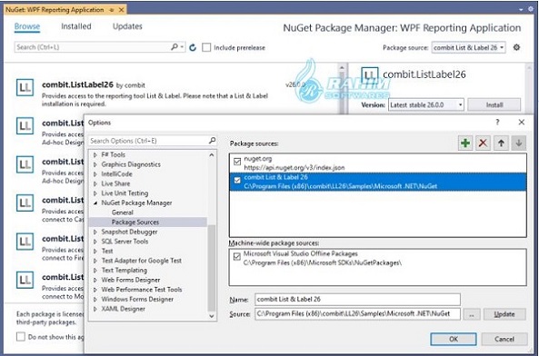Click the scroll down arrow of the options tree
Screen dimensions: 539x356
click(212, 316)
